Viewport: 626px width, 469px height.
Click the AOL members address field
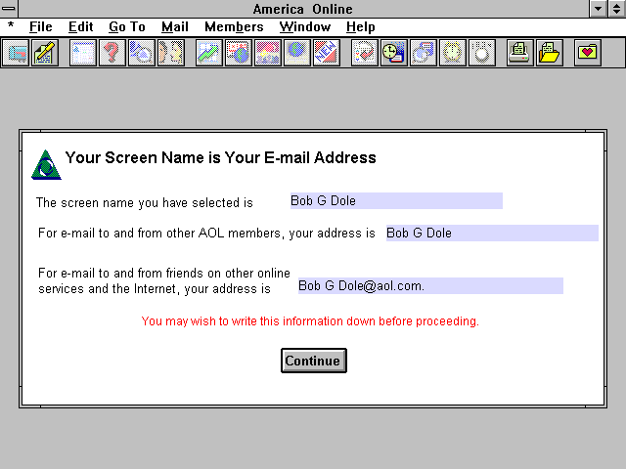point(492,233)
